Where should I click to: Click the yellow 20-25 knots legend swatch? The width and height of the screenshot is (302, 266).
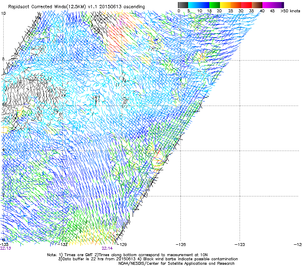[x=225, y=5]
